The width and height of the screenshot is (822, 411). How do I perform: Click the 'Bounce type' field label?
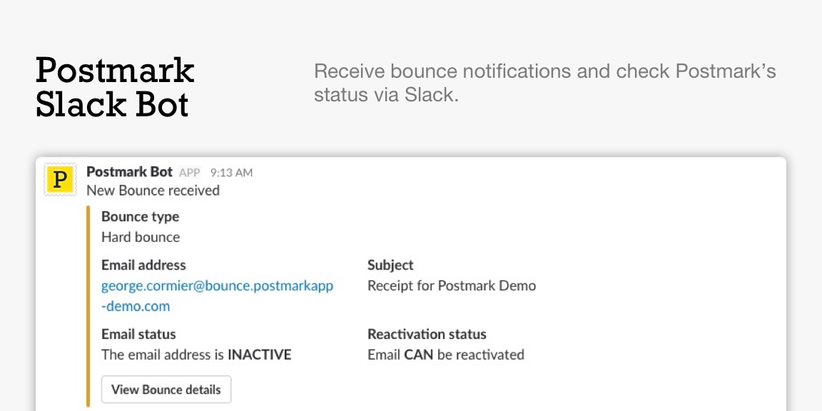[x=140, y=217]
